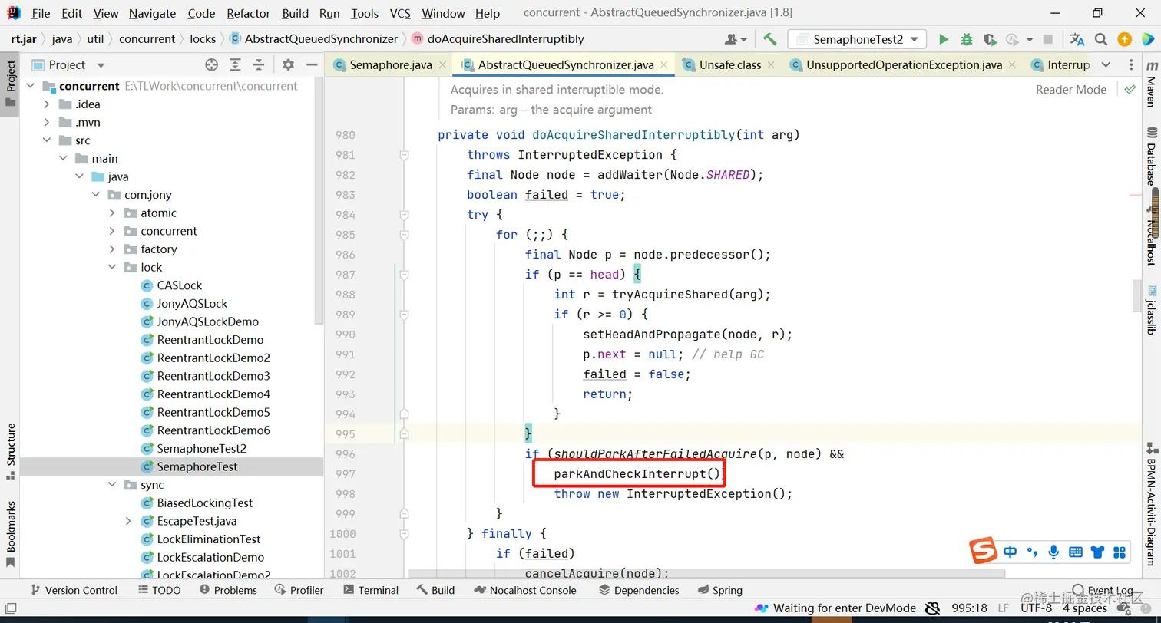This screenshot has width=1161, height=623.
Task: Open the Refactor menu
Action: [x=249, y=13]
